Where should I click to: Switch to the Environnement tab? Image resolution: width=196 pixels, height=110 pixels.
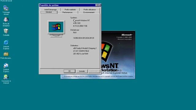[89, 12]
